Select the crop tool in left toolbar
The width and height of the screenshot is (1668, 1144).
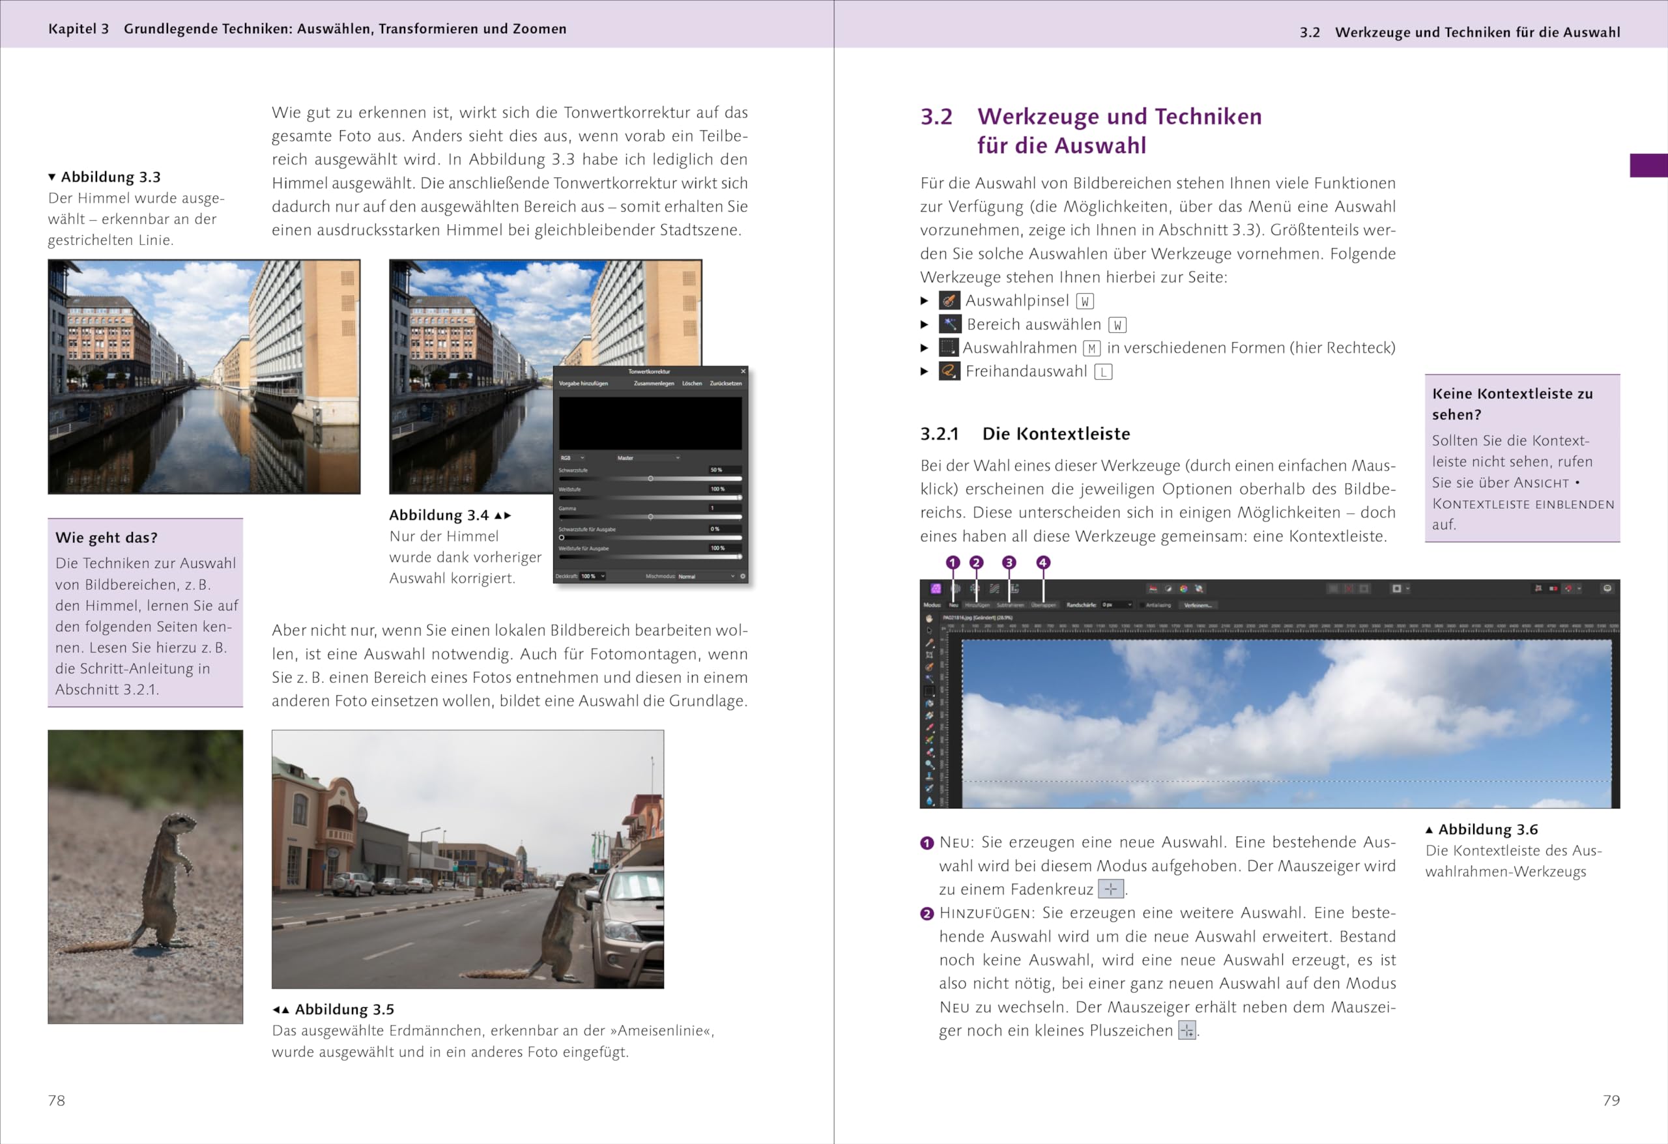pyautogui.click(x=930, y=655)
